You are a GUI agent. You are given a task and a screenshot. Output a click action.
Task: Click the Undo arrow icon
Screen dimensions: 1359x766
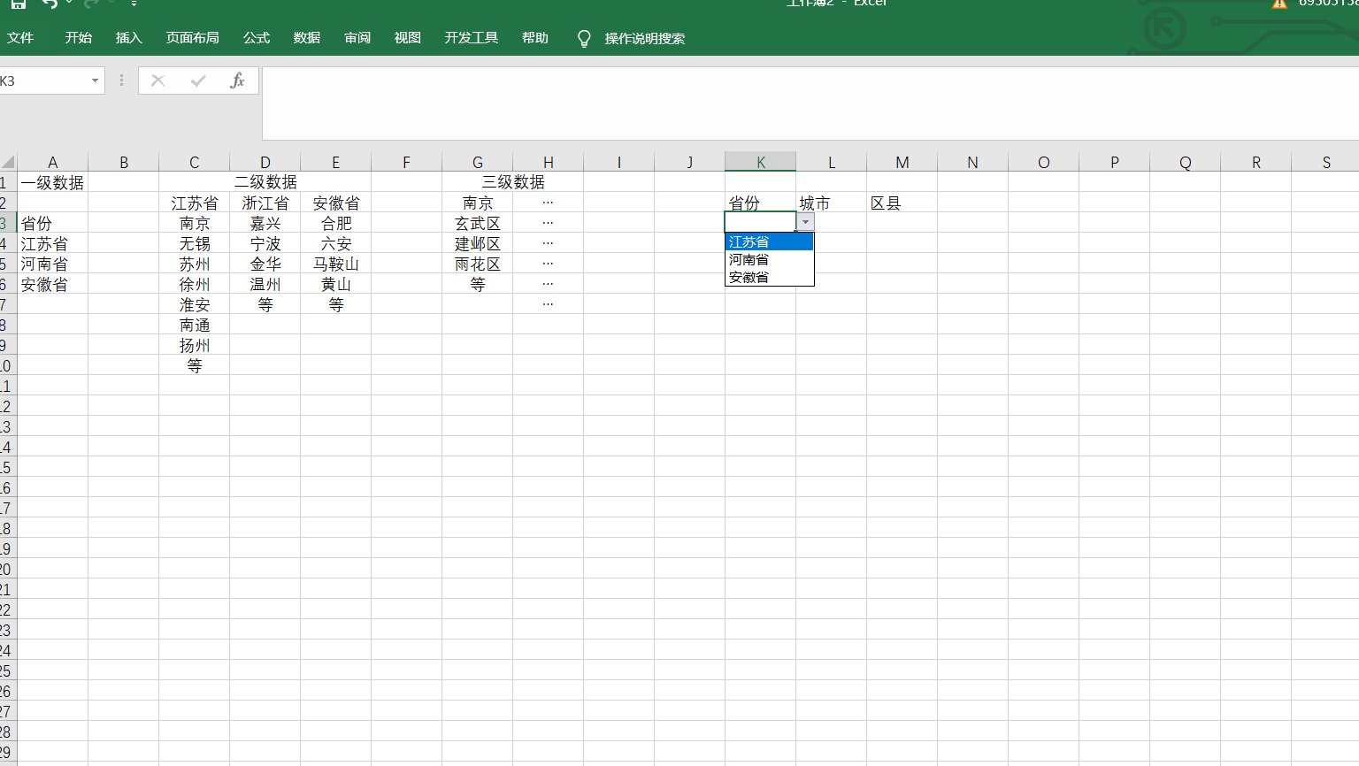50,4
